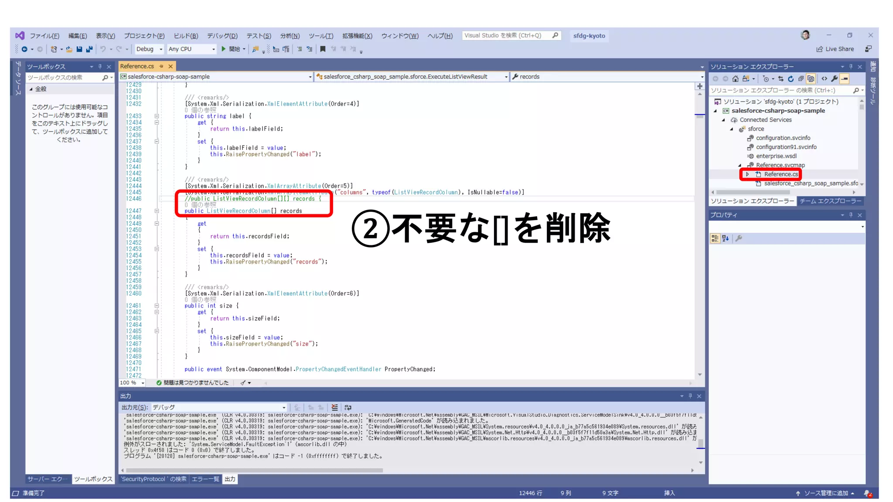Expand the Reference.cs tree node arrow

tap(747, 174)
